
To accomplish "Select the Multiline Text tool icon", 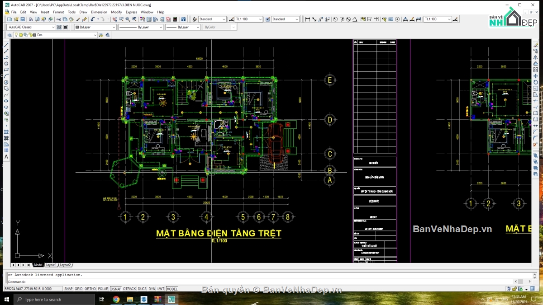I will 6,157.
